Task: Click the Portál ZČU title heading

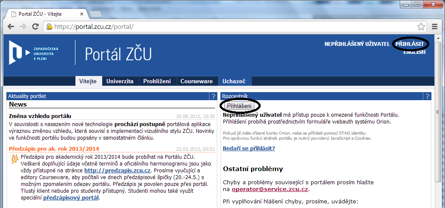Action: [x=118, y=54]
